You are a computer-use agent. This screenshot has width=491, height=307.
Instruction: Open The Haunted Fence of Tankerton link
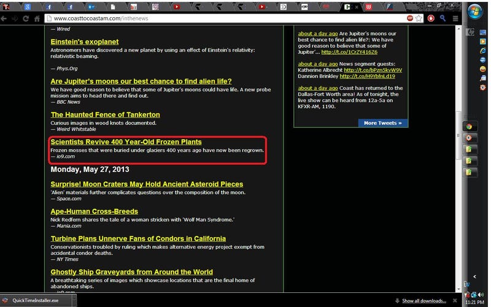(x=105, y=115)
